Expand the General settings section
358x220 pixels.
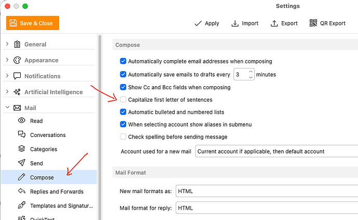(7, 44)
